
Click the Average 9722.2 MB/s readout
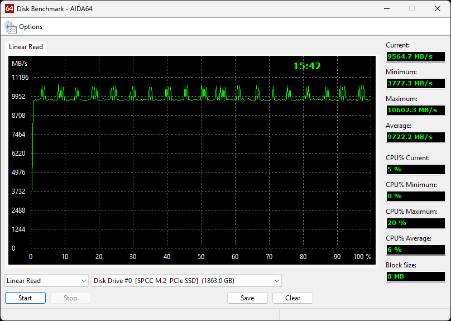[416, 137]
